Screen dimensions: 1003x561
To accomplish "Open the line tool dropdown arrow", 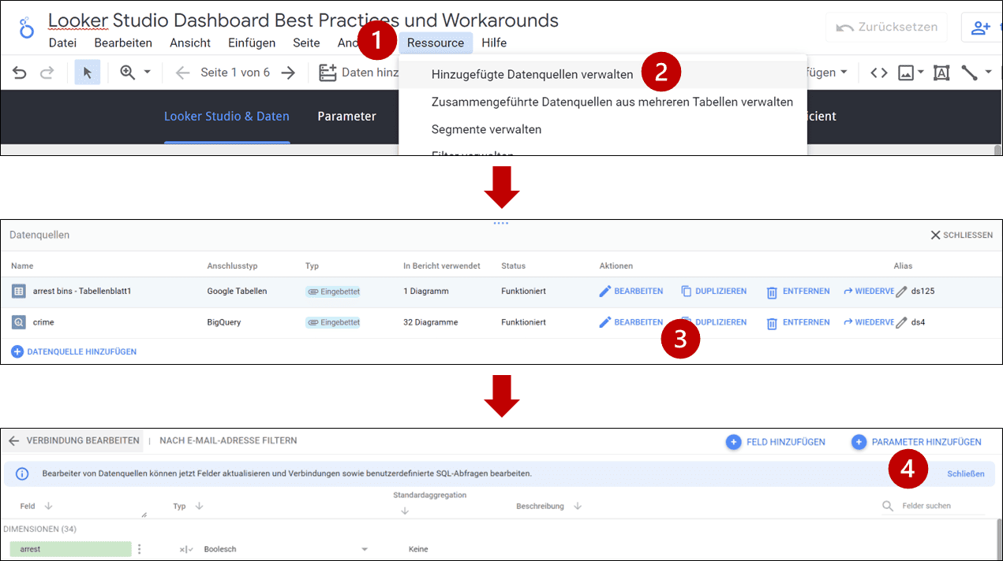I will click(988, 72).
